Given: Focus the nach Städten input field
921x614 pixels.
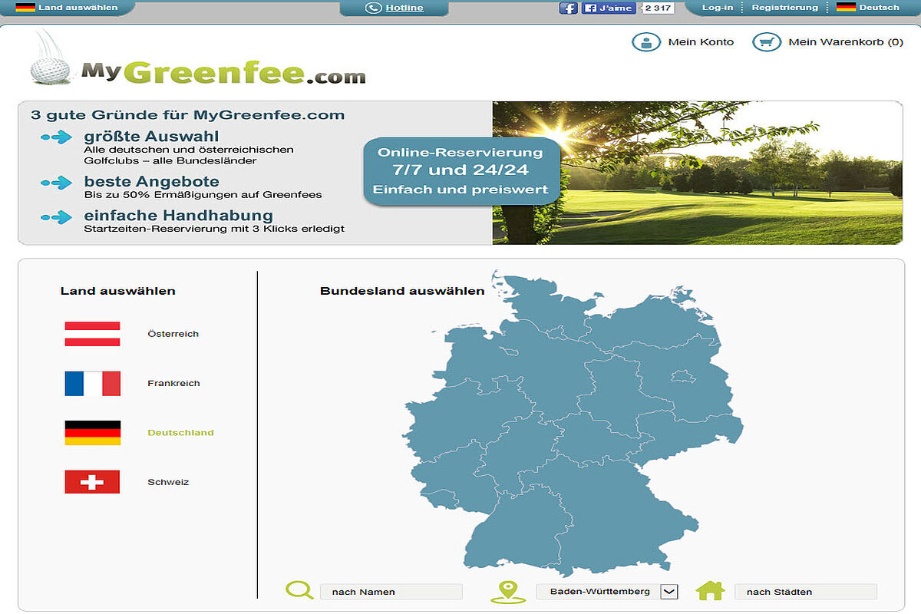Looking at the screenshot, I should tap(805, 592).
